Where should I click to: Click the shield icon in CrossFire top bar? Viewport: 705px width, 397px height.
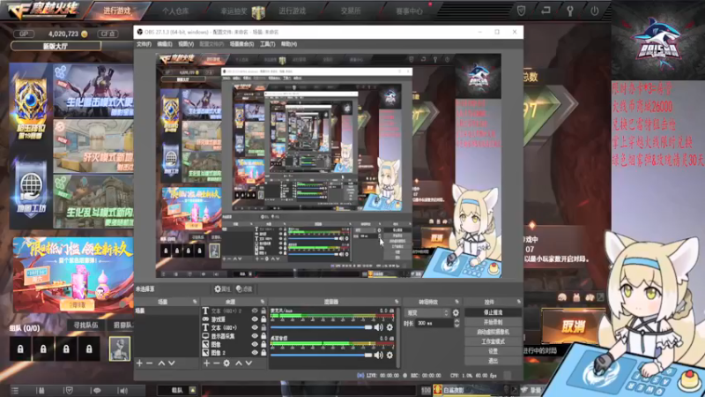coord(521,11)
